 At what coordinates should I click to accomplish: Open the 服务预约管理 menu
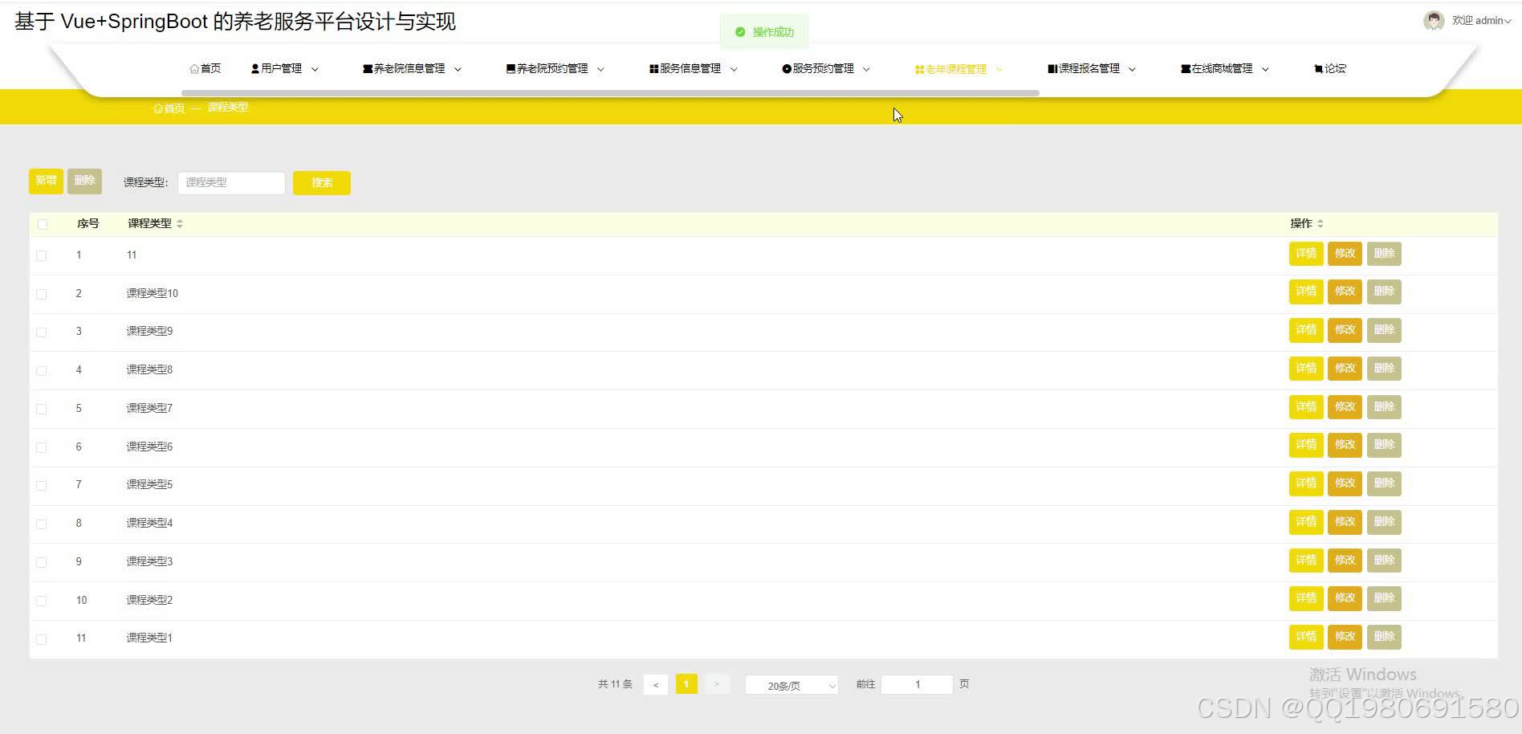[818, 69]
